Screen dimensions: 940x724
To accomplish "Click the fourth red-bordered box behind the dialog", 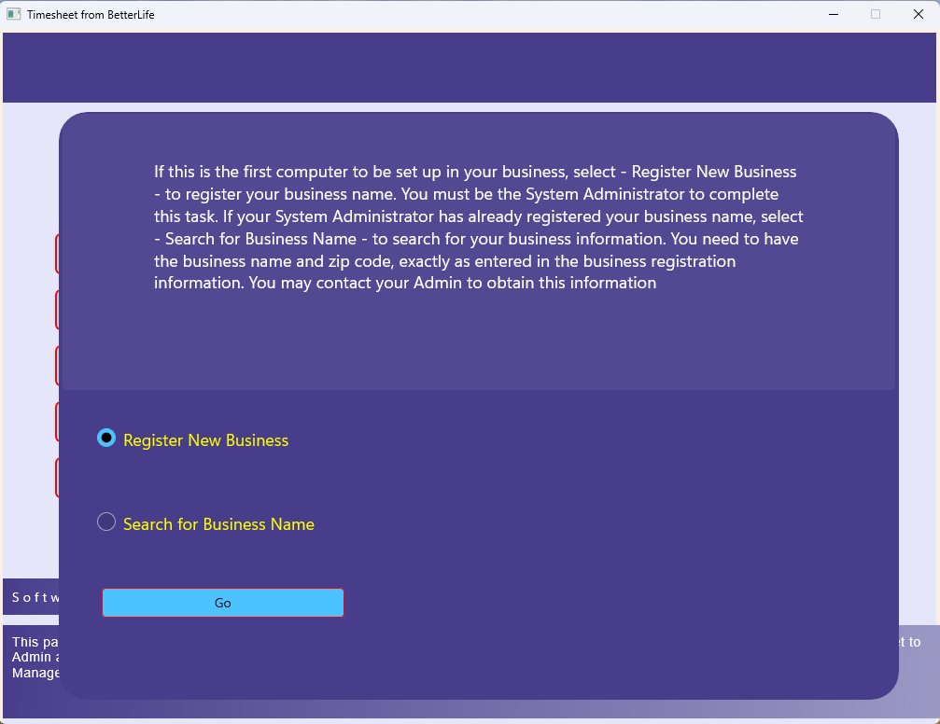I will tap(57, 422).
